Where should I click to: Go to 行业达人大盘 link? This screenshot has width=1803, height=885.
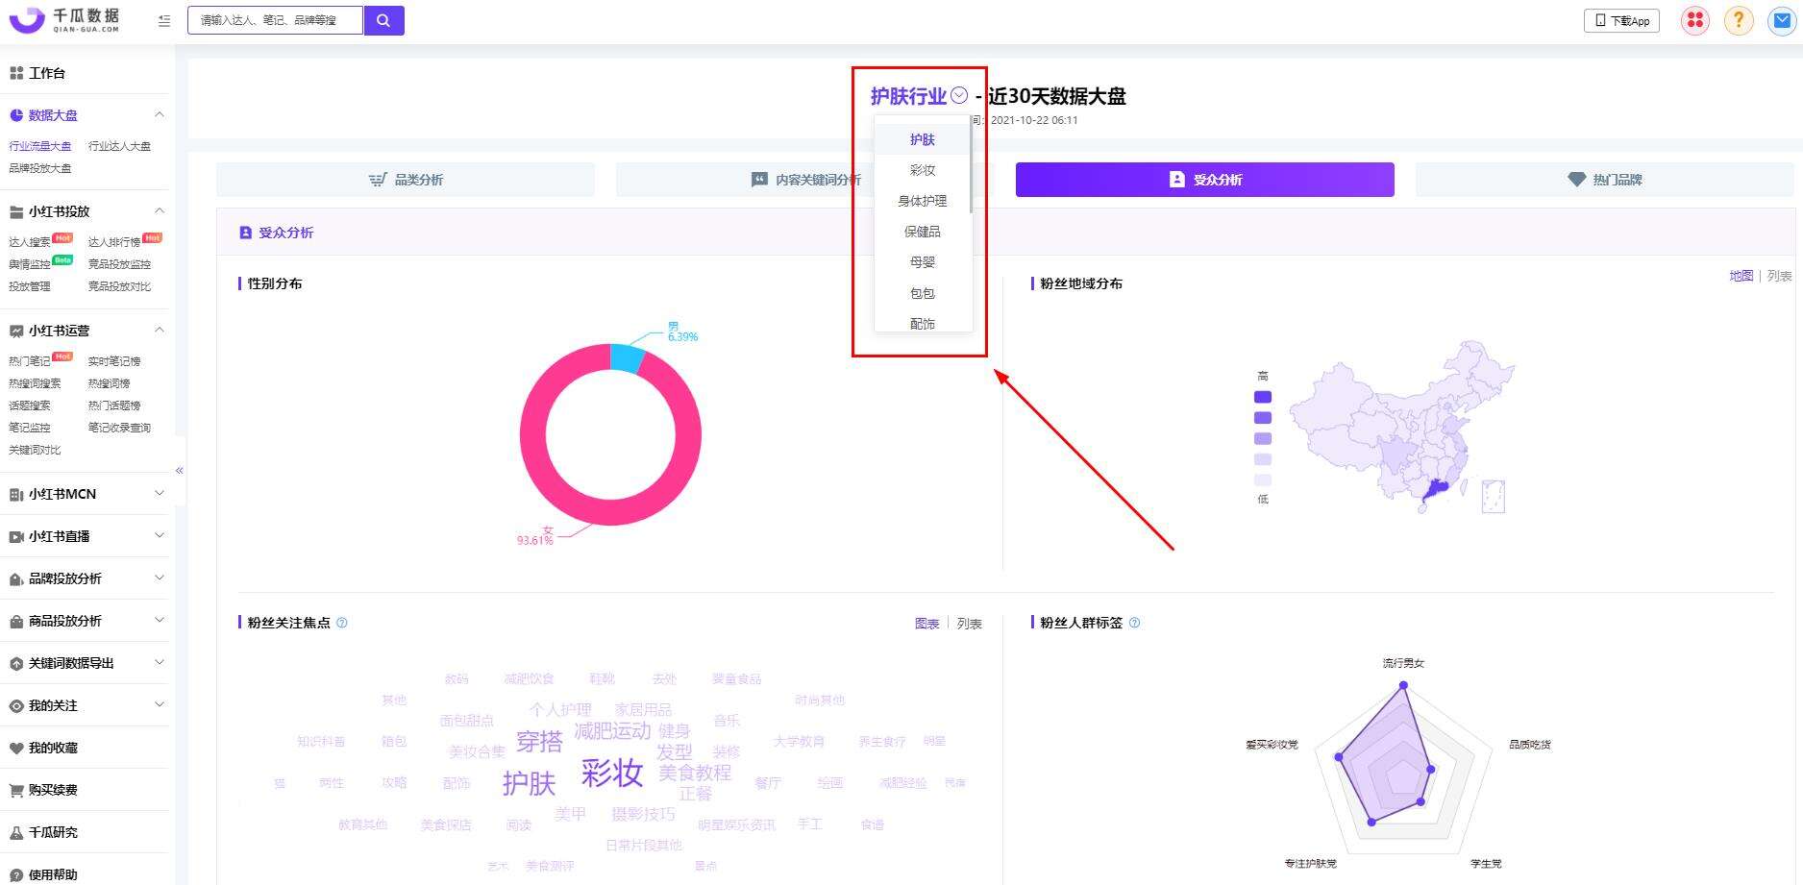point(119,146)
